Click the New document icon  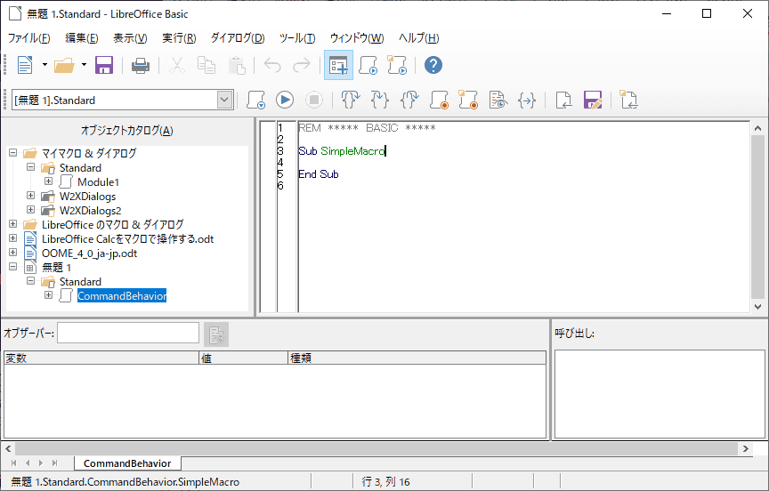(25, 65)
